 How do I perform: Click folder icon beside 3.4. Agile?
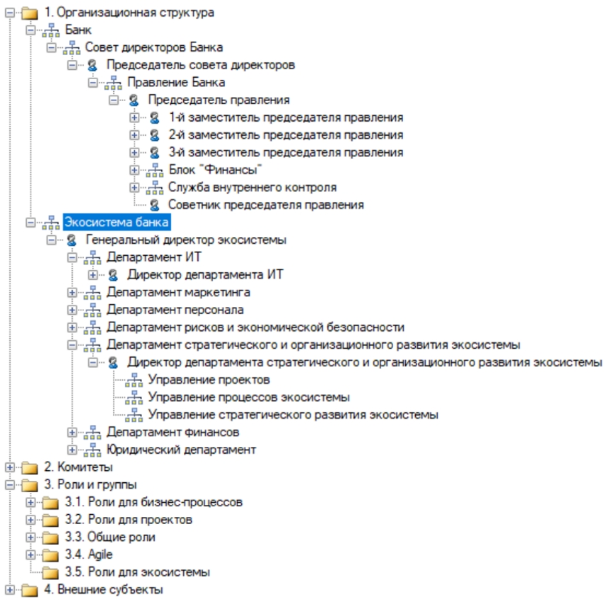pos(50,554)
